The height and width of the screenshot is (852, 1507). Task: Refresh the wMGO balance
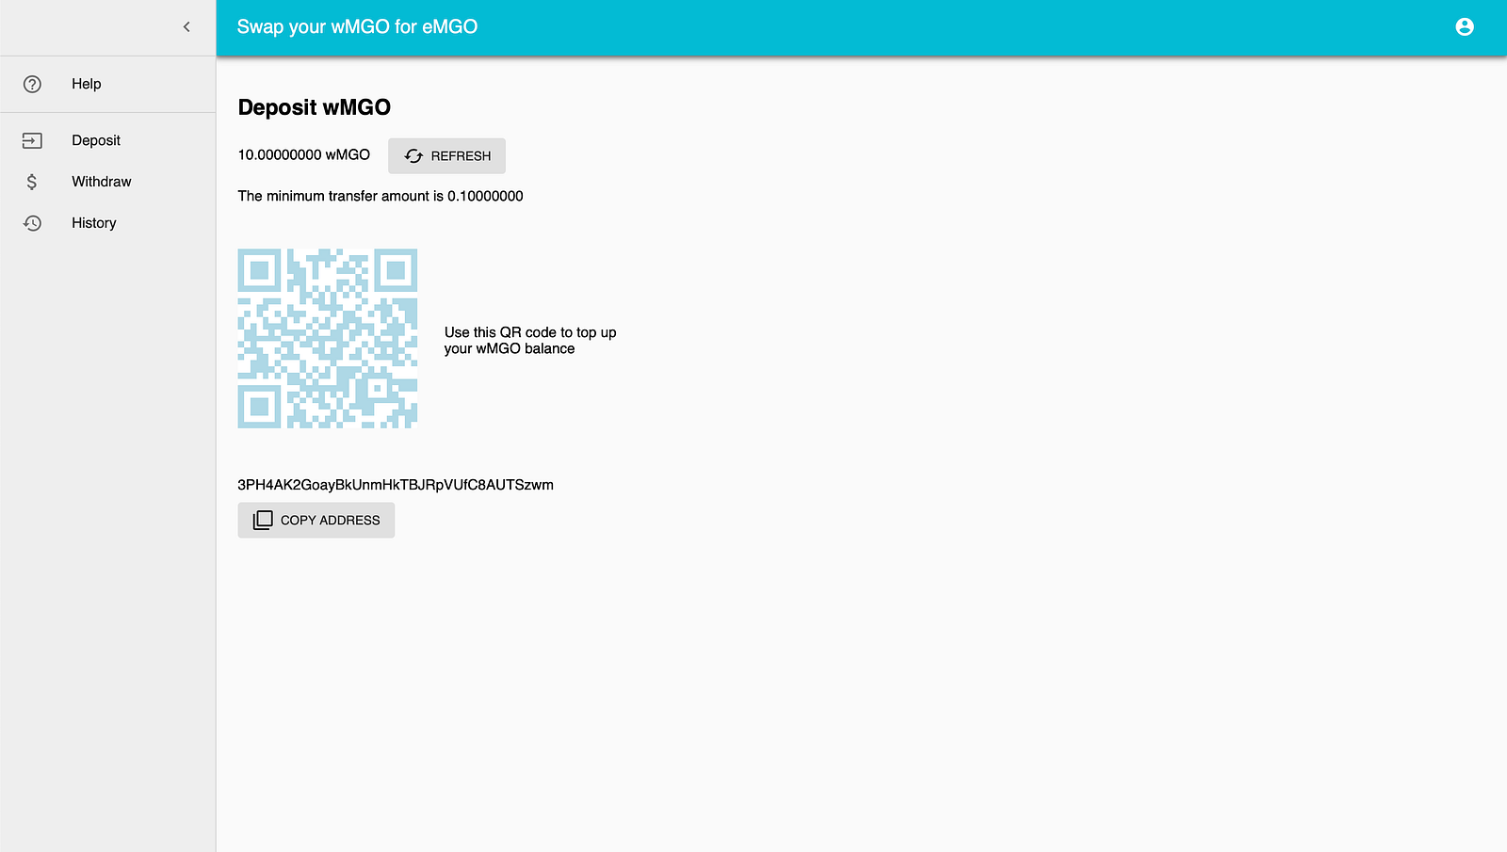coord(446,156)
